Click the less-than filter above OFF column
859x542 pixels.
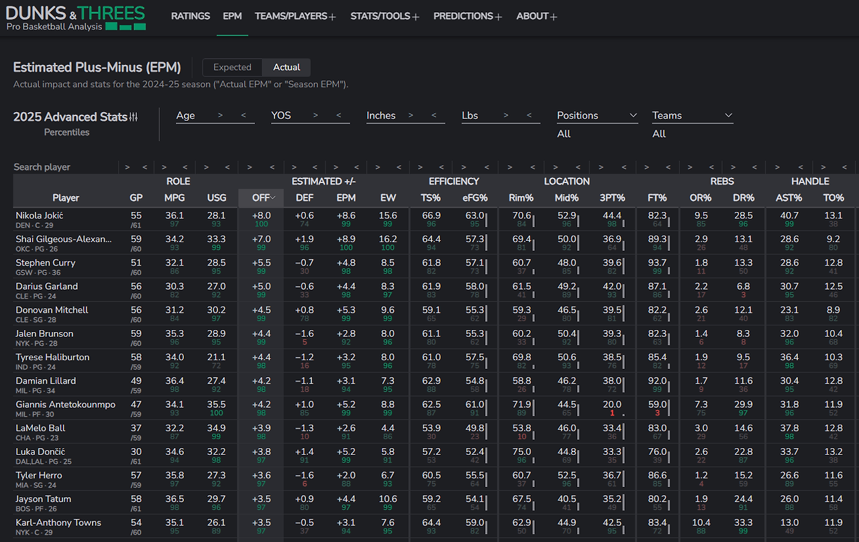click(272, 167)
